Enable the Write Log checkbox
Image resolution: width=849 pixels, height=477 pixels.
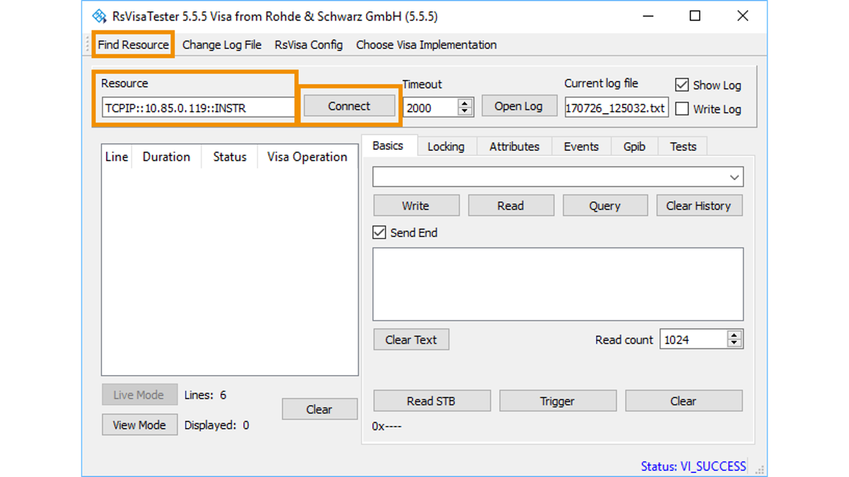coord(682,109)
